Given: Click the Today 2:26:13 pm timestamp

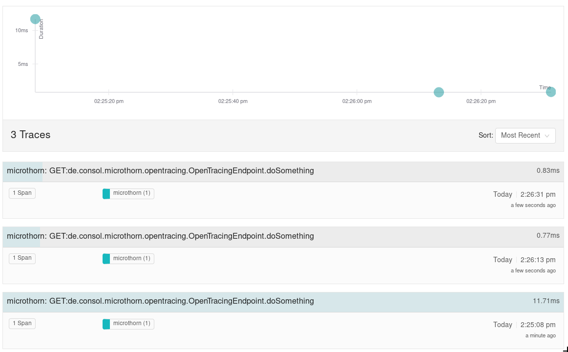Looking at the screenshot, I should tap(524, 260).
